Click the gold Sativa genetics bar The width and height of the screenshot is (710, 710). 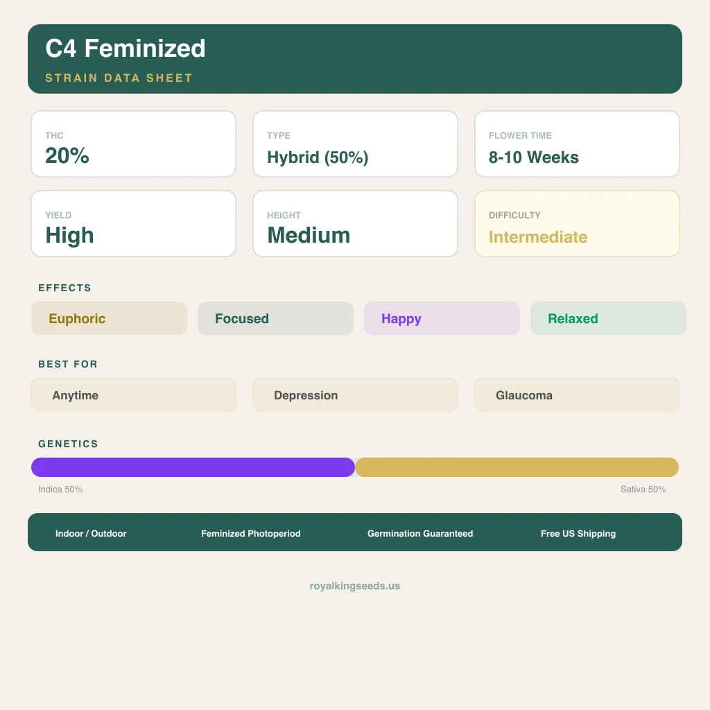tap(517, 467)
